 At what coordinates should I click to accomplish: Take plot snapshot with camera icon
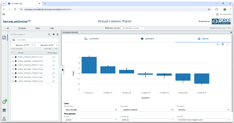coord(218,44)
